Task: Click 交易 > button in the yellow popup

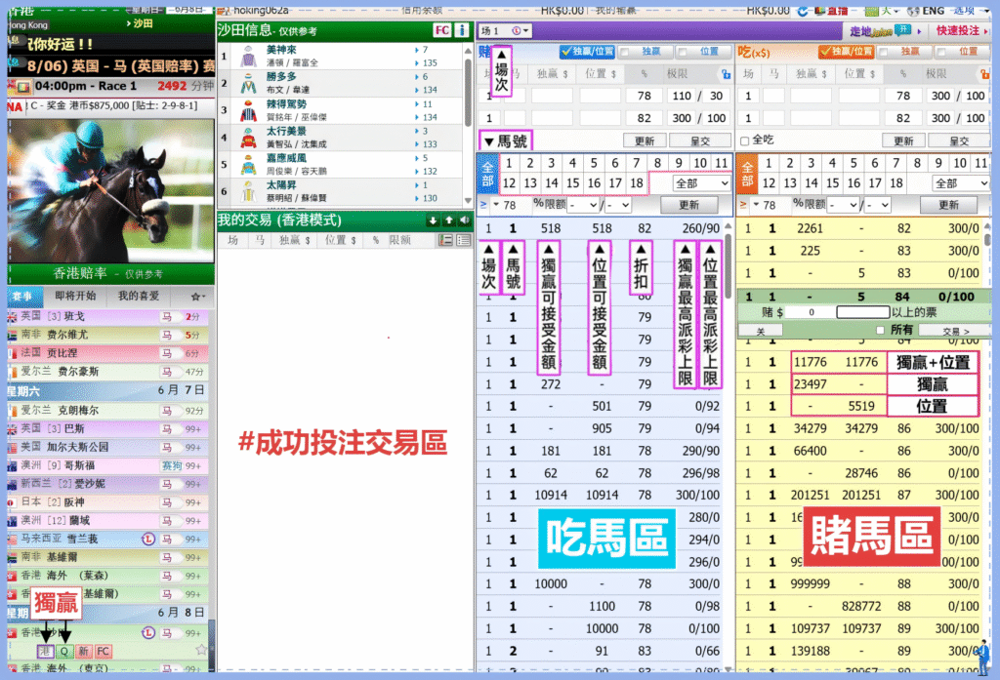Action: (x=956, y=332)
